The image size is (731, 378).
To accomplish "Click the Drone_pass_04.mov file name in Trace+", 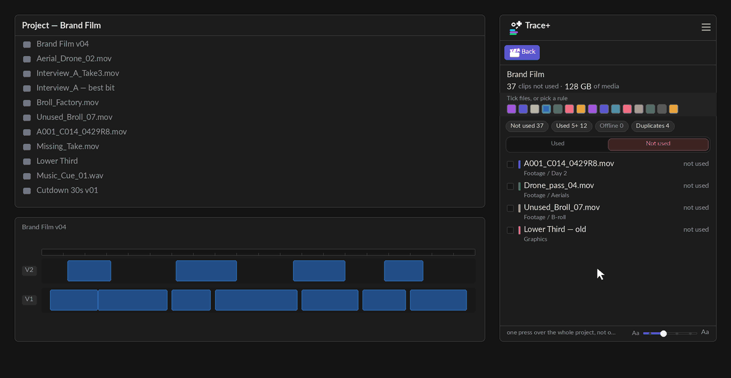I will click(x=559, y=185).
